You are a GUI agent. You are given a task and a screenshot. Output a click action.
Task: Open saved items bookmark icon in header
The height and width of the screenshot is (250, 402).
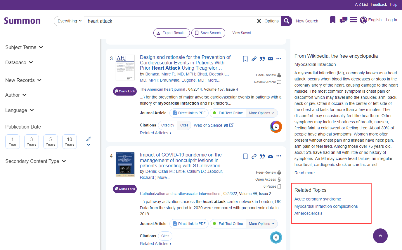332,20
